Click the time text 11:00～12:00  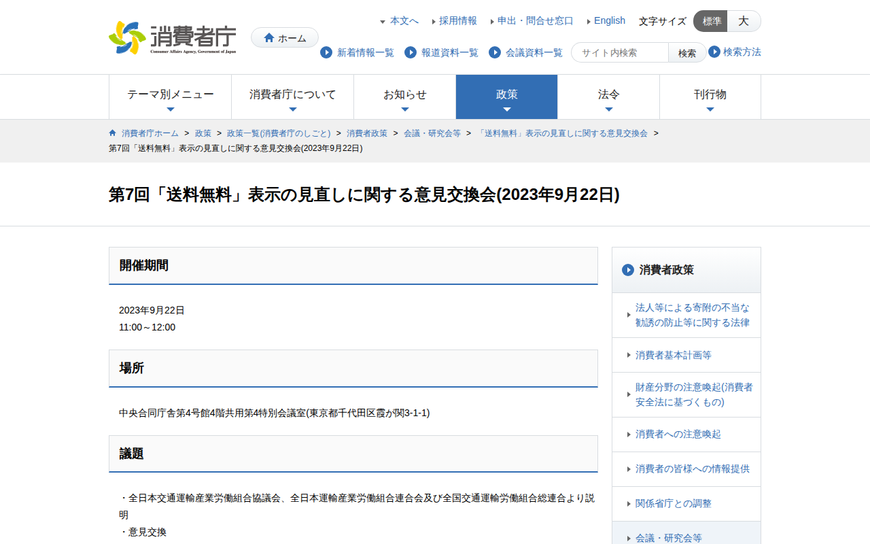[x=147, y=327]
